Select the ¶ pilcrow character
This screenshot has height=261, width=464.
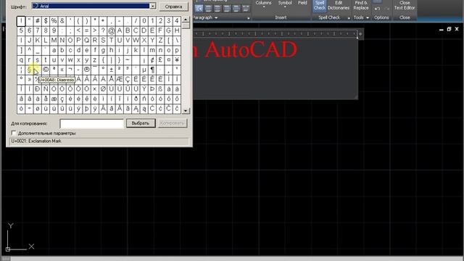(x=152, y=70)
